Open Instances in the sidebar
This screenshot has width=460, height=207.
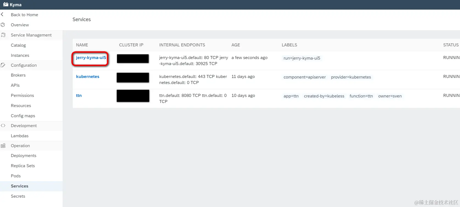[20, 55]
